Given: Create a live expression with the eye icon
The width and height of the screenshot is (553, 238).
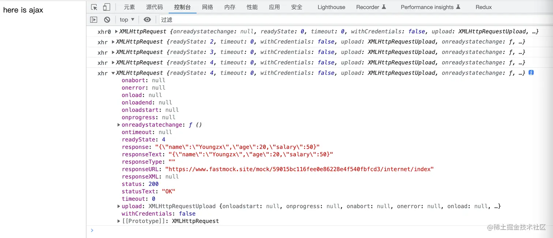Looking at the screenshot, I should pos(147,20).
